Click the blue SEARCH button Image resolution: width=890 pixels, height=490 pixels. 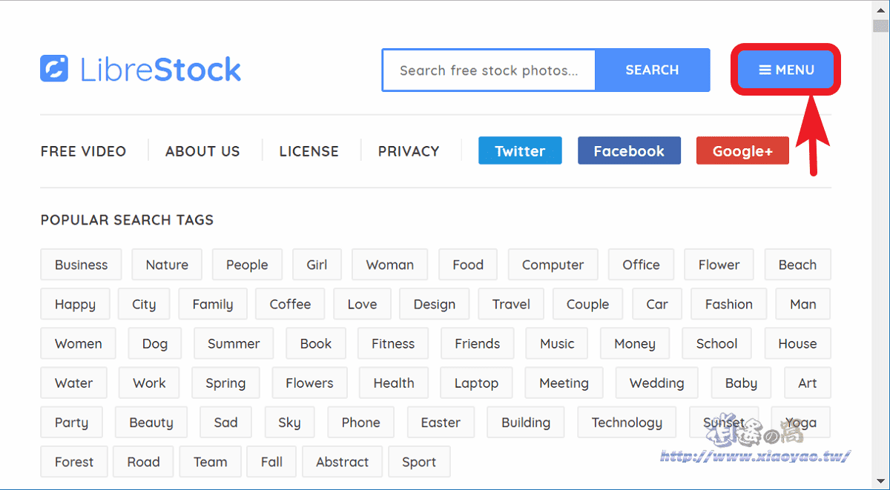(652, 70)
